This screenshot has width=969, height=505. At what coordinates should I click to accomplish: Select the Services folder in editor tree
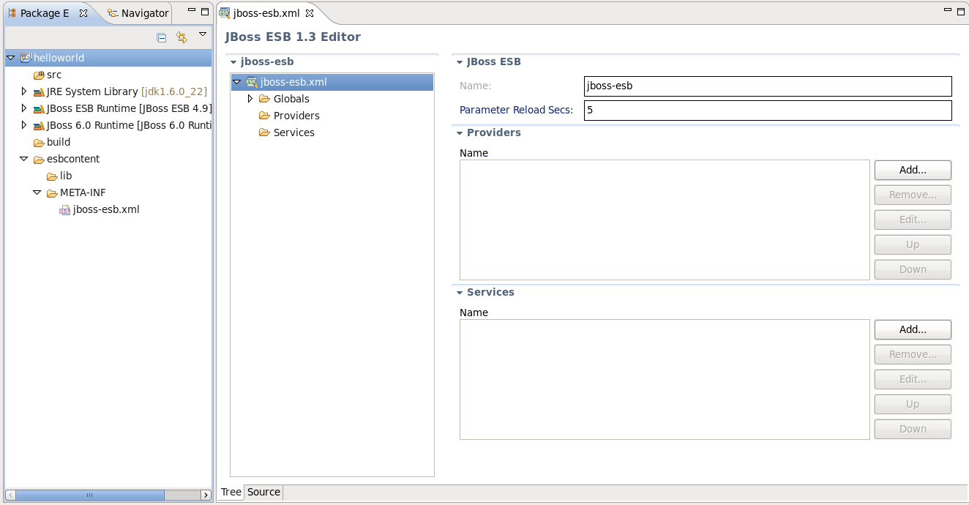[x=293, y=132]
